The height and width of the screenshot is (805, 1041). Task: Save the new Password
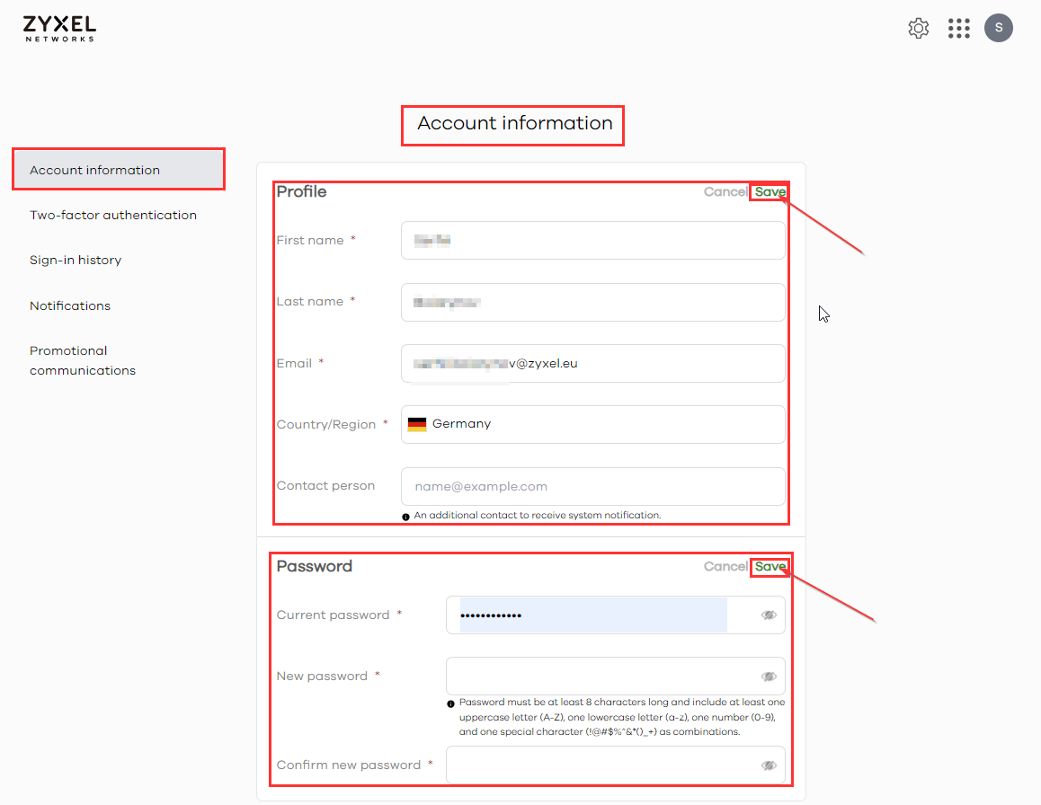pyautogui.click(x=770, y=566)
